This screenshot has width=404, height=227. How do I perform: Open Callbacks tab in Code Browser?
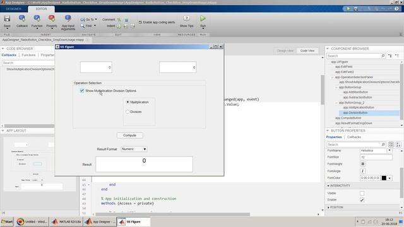click(9, 55)
